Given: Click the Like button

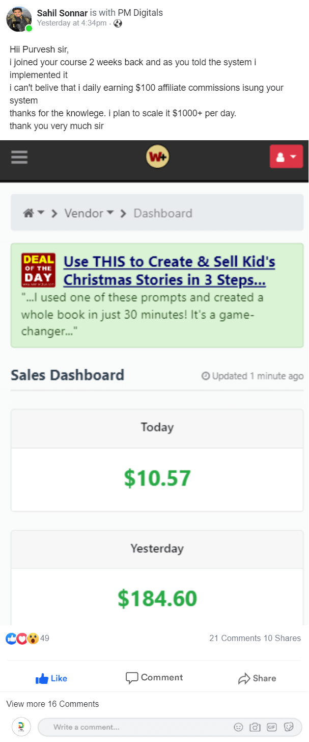Looking at the screenshot, I should (x=51, y=678).
